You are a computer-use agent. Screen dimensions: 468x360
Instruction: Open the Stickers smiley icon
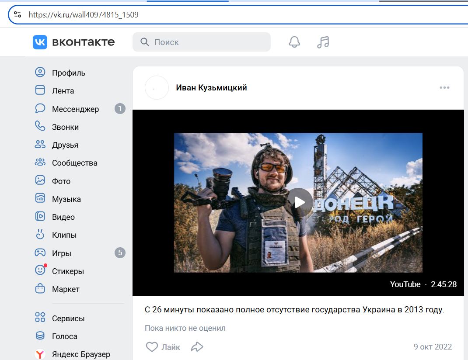pyautogui.click(x=41, y=270)
